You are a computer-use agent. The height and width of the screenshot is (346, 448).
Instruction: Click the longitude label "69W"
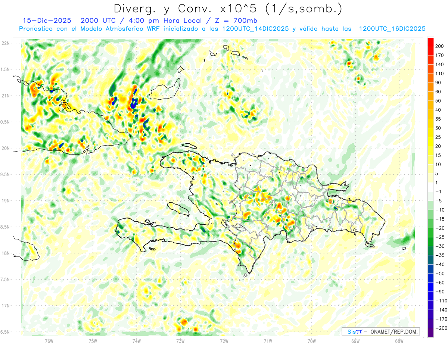point(355,340)
